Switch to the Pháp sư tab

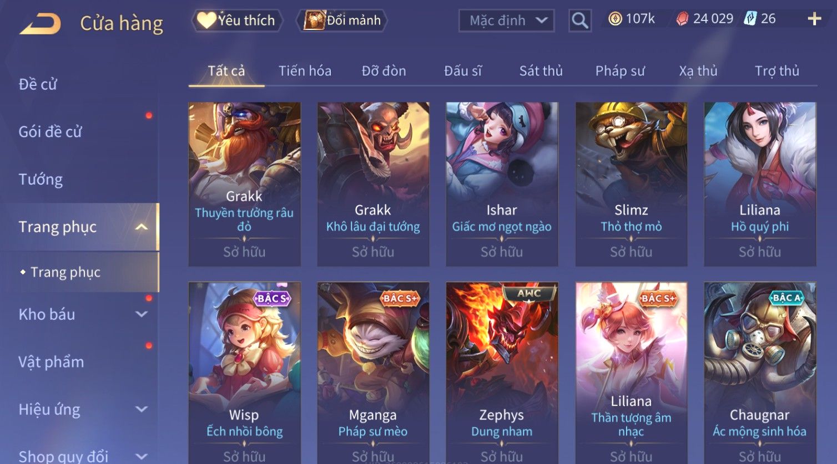coord(620,71)
